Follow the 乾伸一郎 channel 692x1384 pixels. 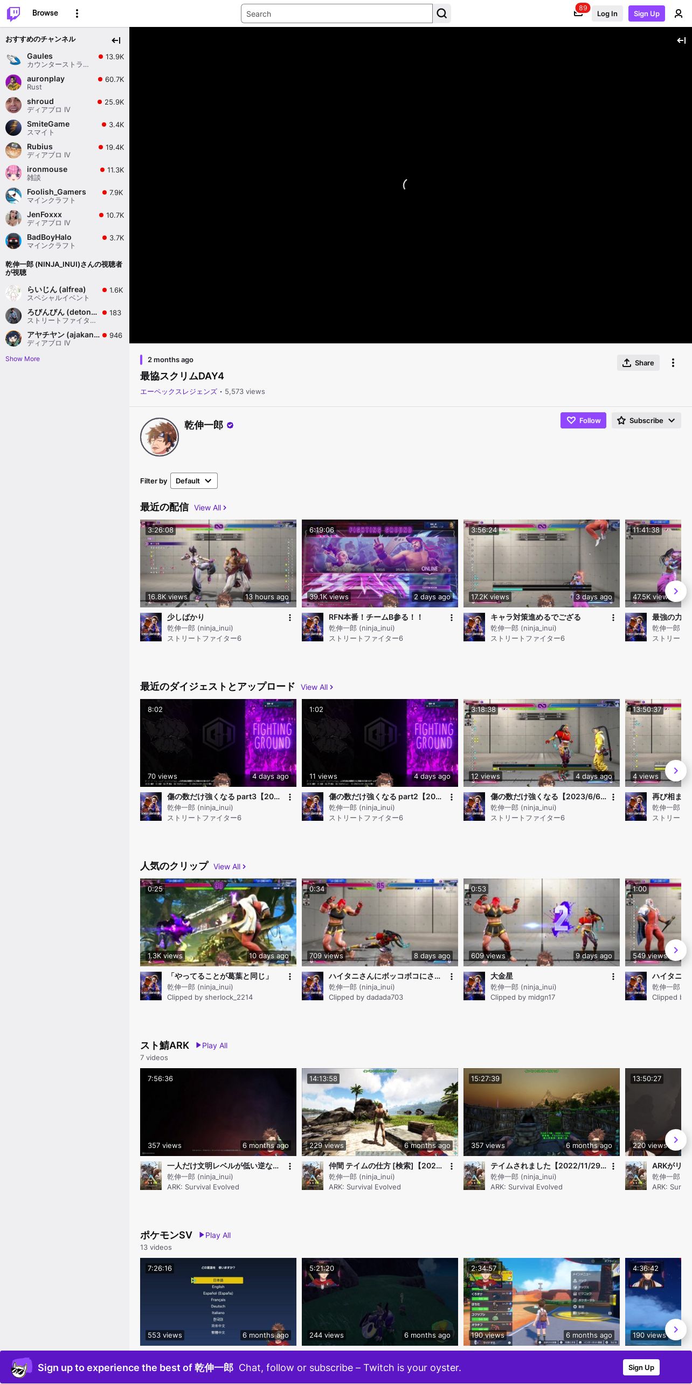[583, 420]
